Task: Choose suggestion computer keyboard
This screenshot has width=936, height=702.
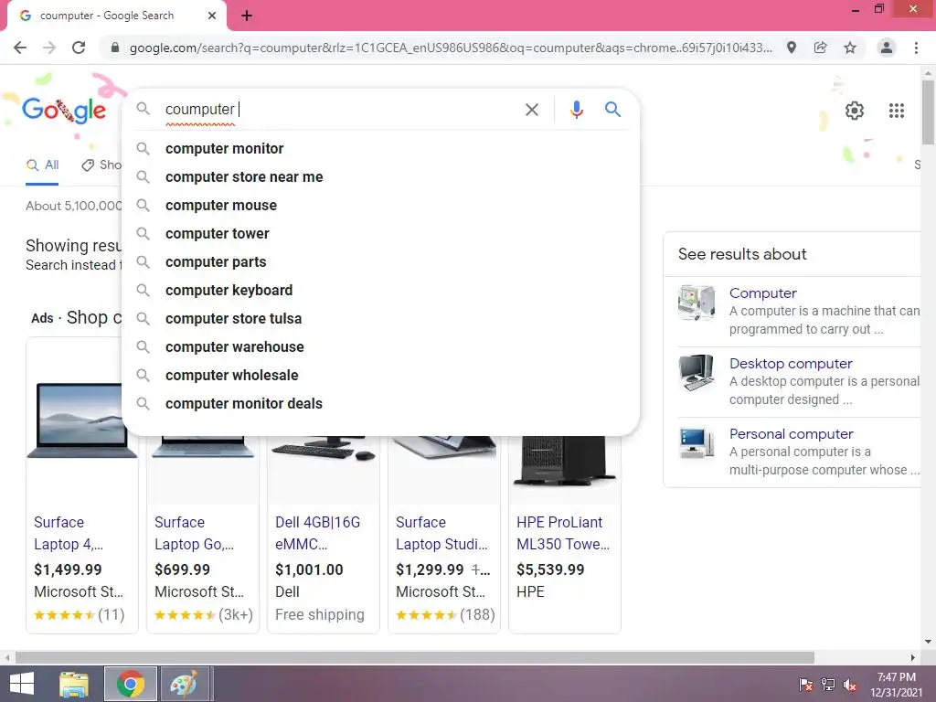Action: click(x=380, y=290)
